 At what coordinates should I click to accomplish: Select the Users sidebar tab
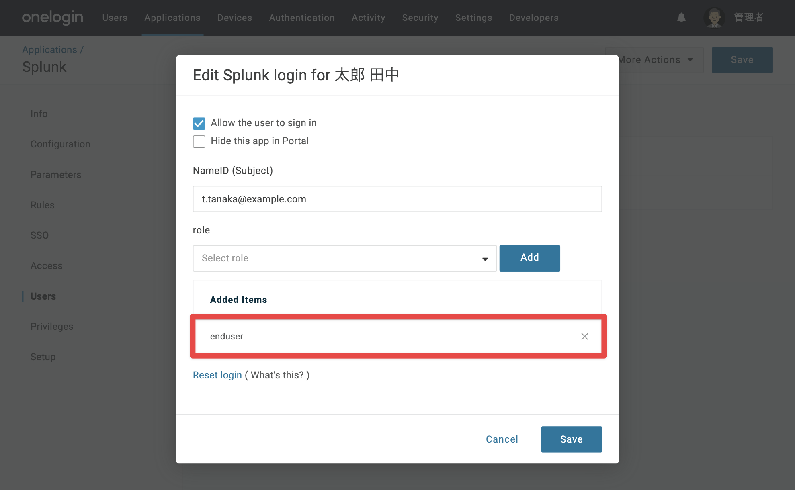coord(43,296)
